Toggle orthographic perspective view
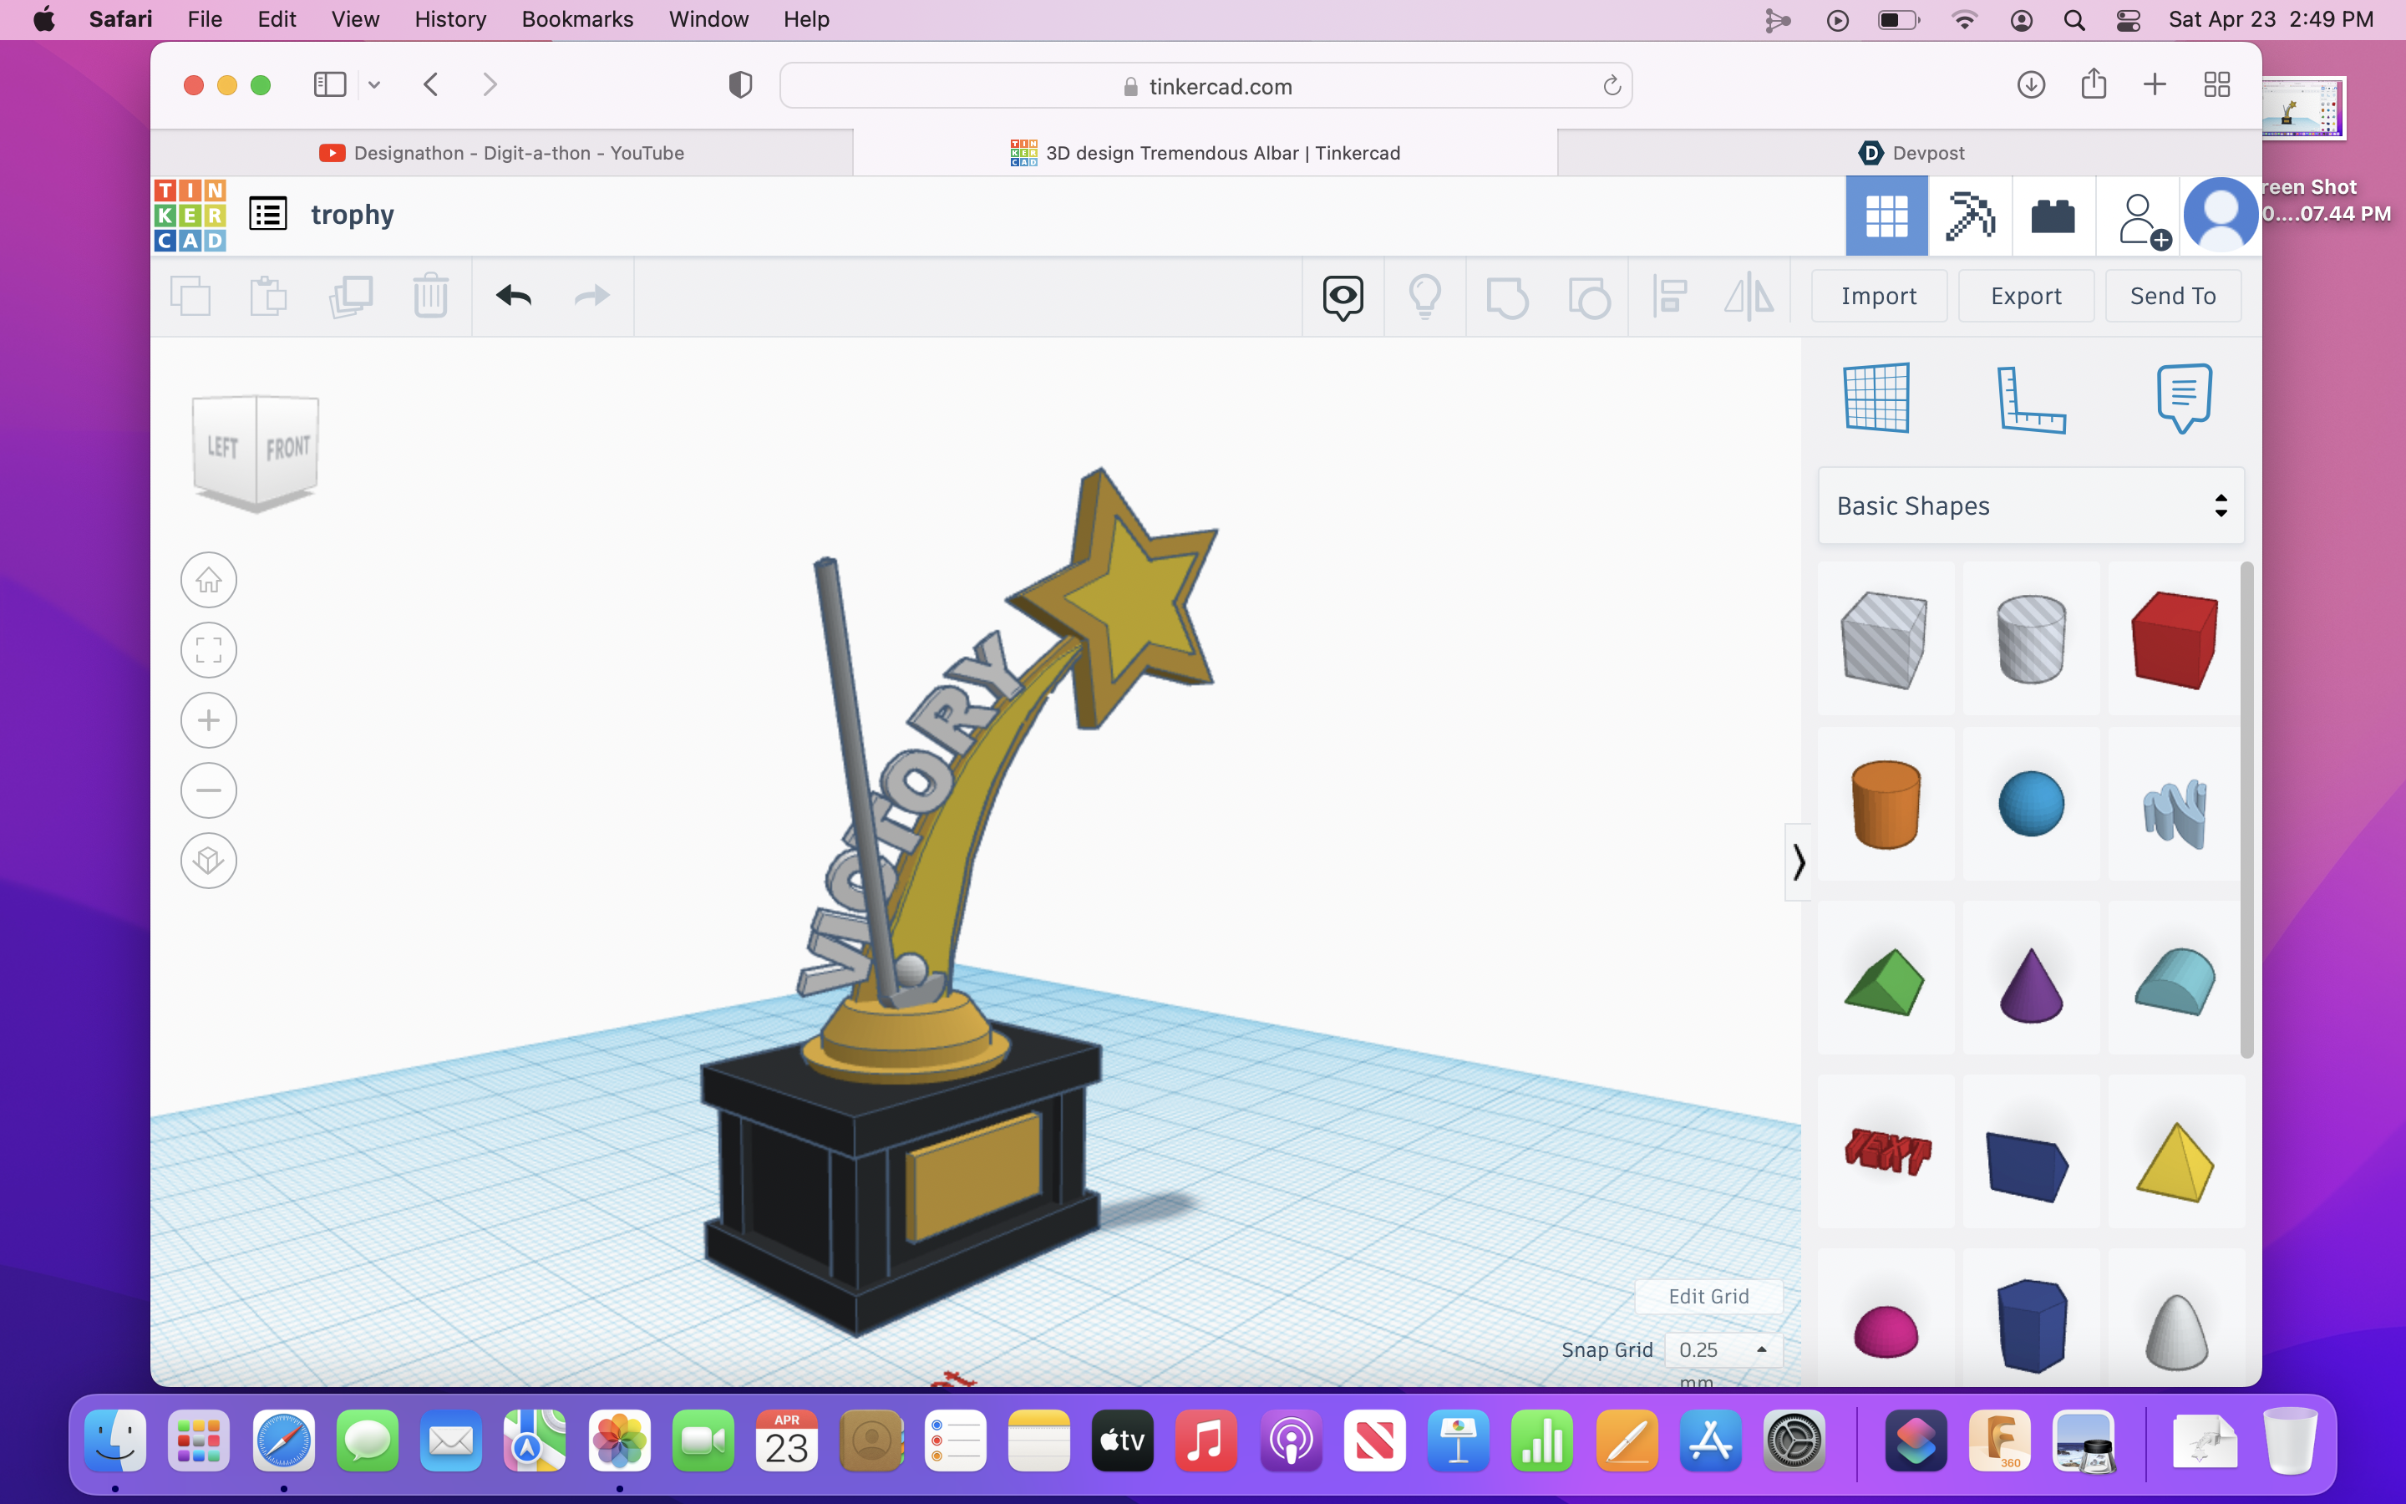 point(209,861)
